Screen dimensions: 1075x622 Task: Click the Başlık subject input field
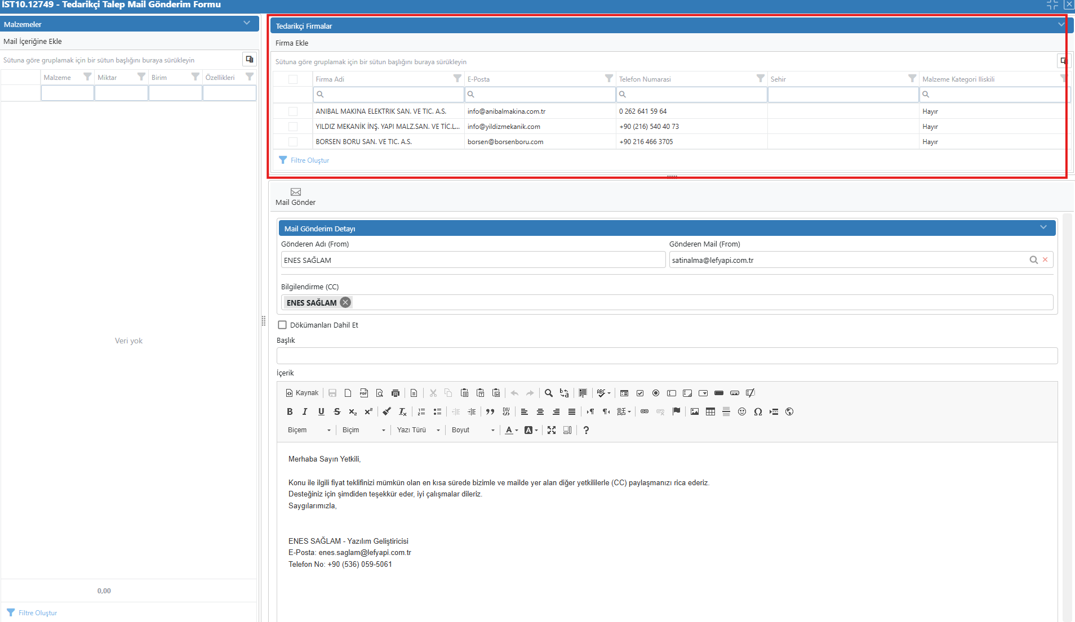click(667, 356)
